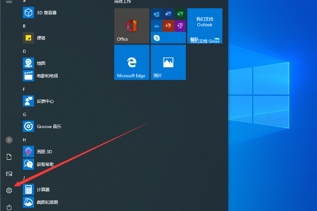Click the Word icon in Office group tile

[x=168, y=14]
